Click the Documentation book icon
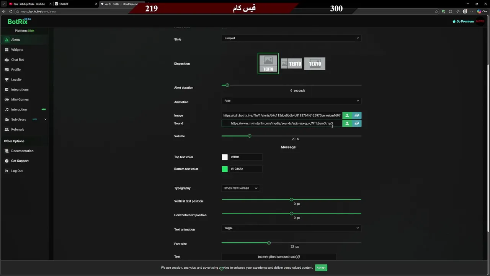 coord(7,151)
